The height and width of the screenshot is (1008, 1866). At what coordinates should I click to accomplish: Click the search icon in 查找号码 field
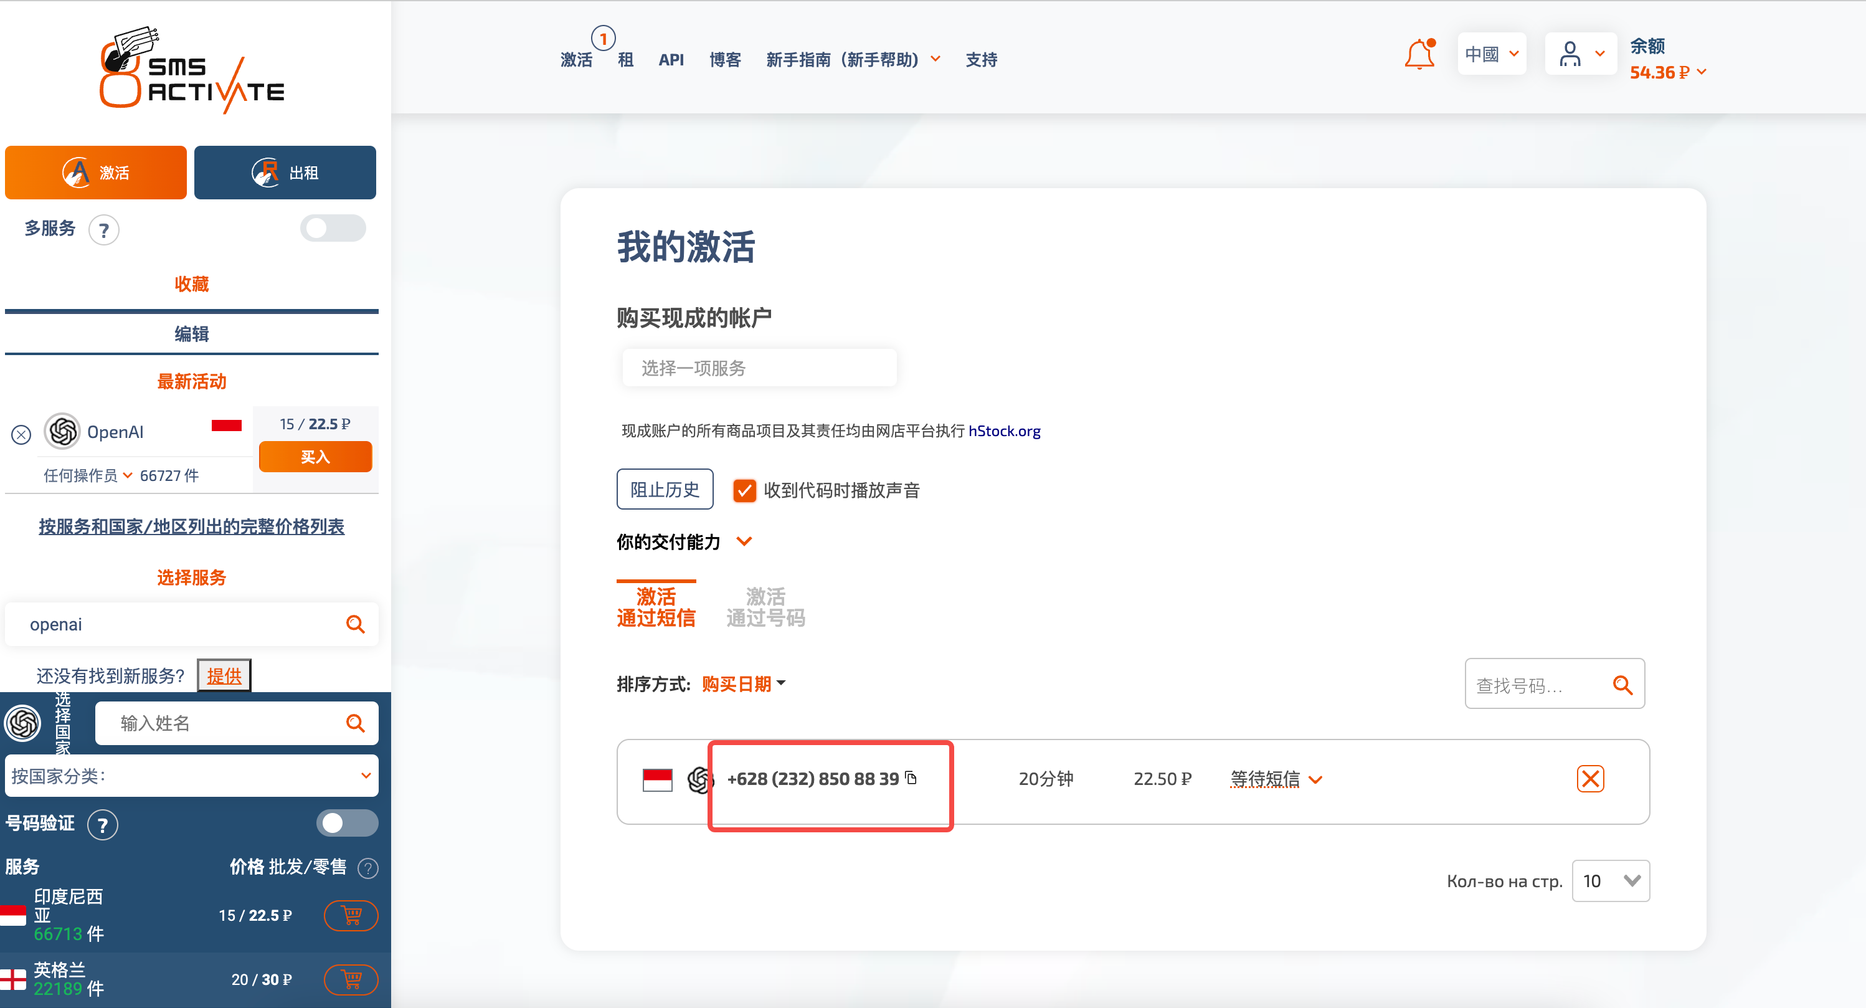pyautogui.click(x=1622, y=685)
